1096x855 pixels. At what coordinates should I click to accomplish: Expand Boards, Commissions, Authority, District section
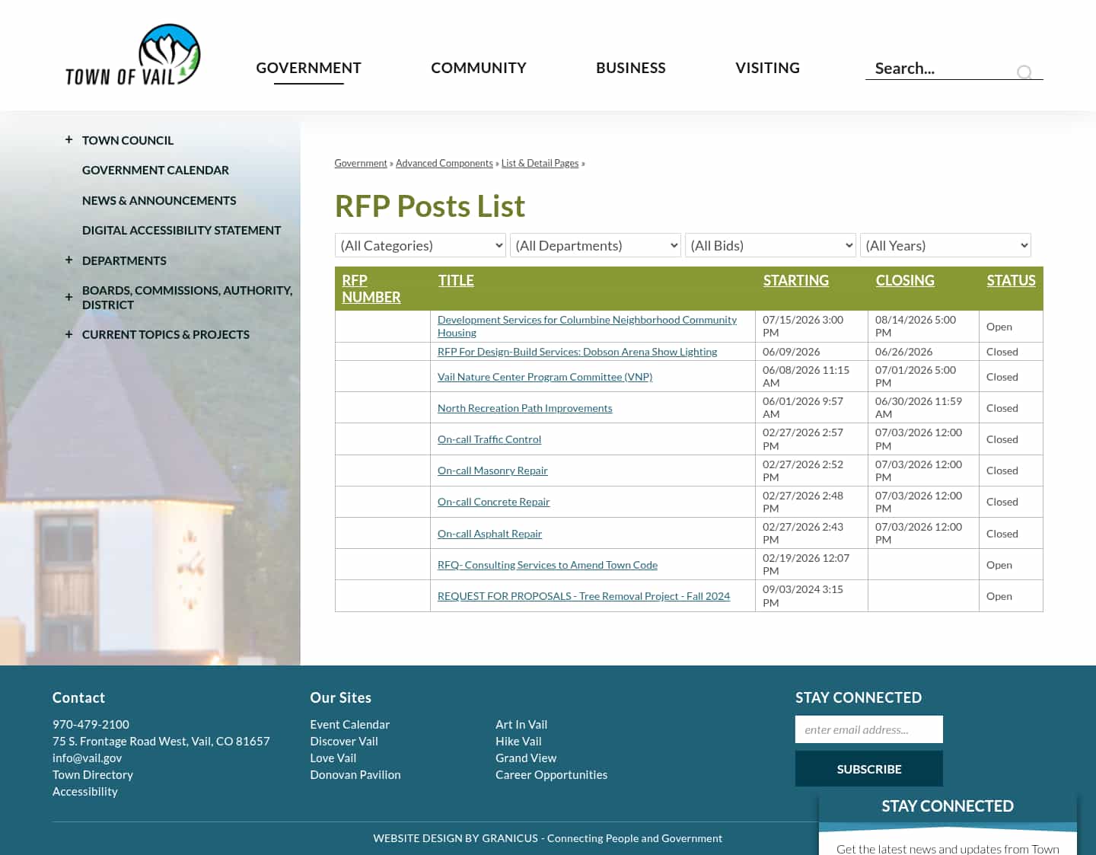[x=68, y=297]
